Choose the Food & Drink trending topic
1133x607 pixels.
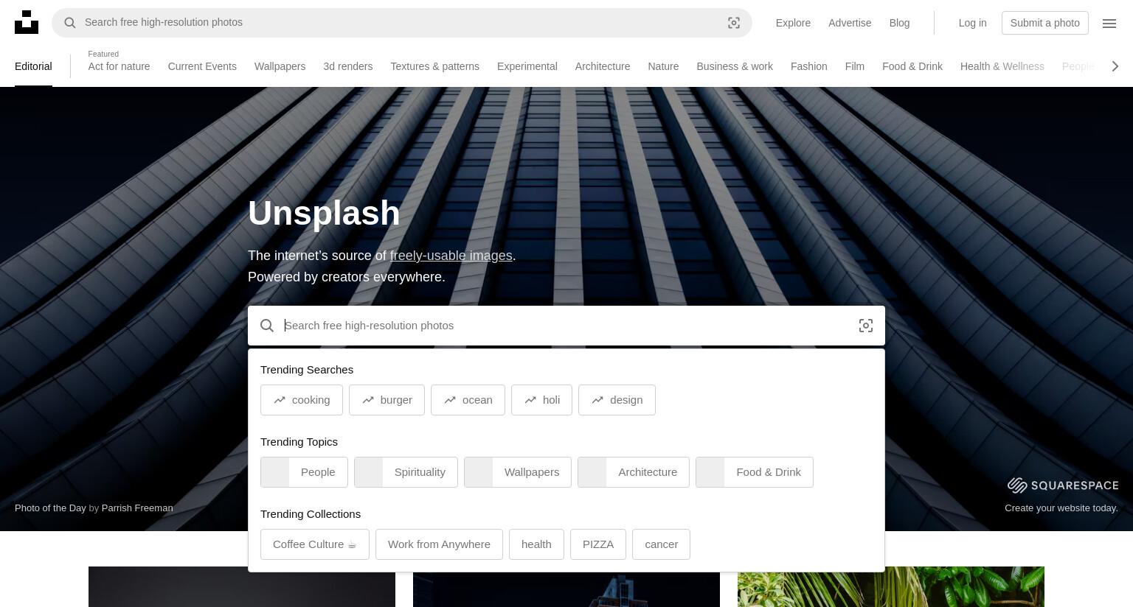coord(754,472)
